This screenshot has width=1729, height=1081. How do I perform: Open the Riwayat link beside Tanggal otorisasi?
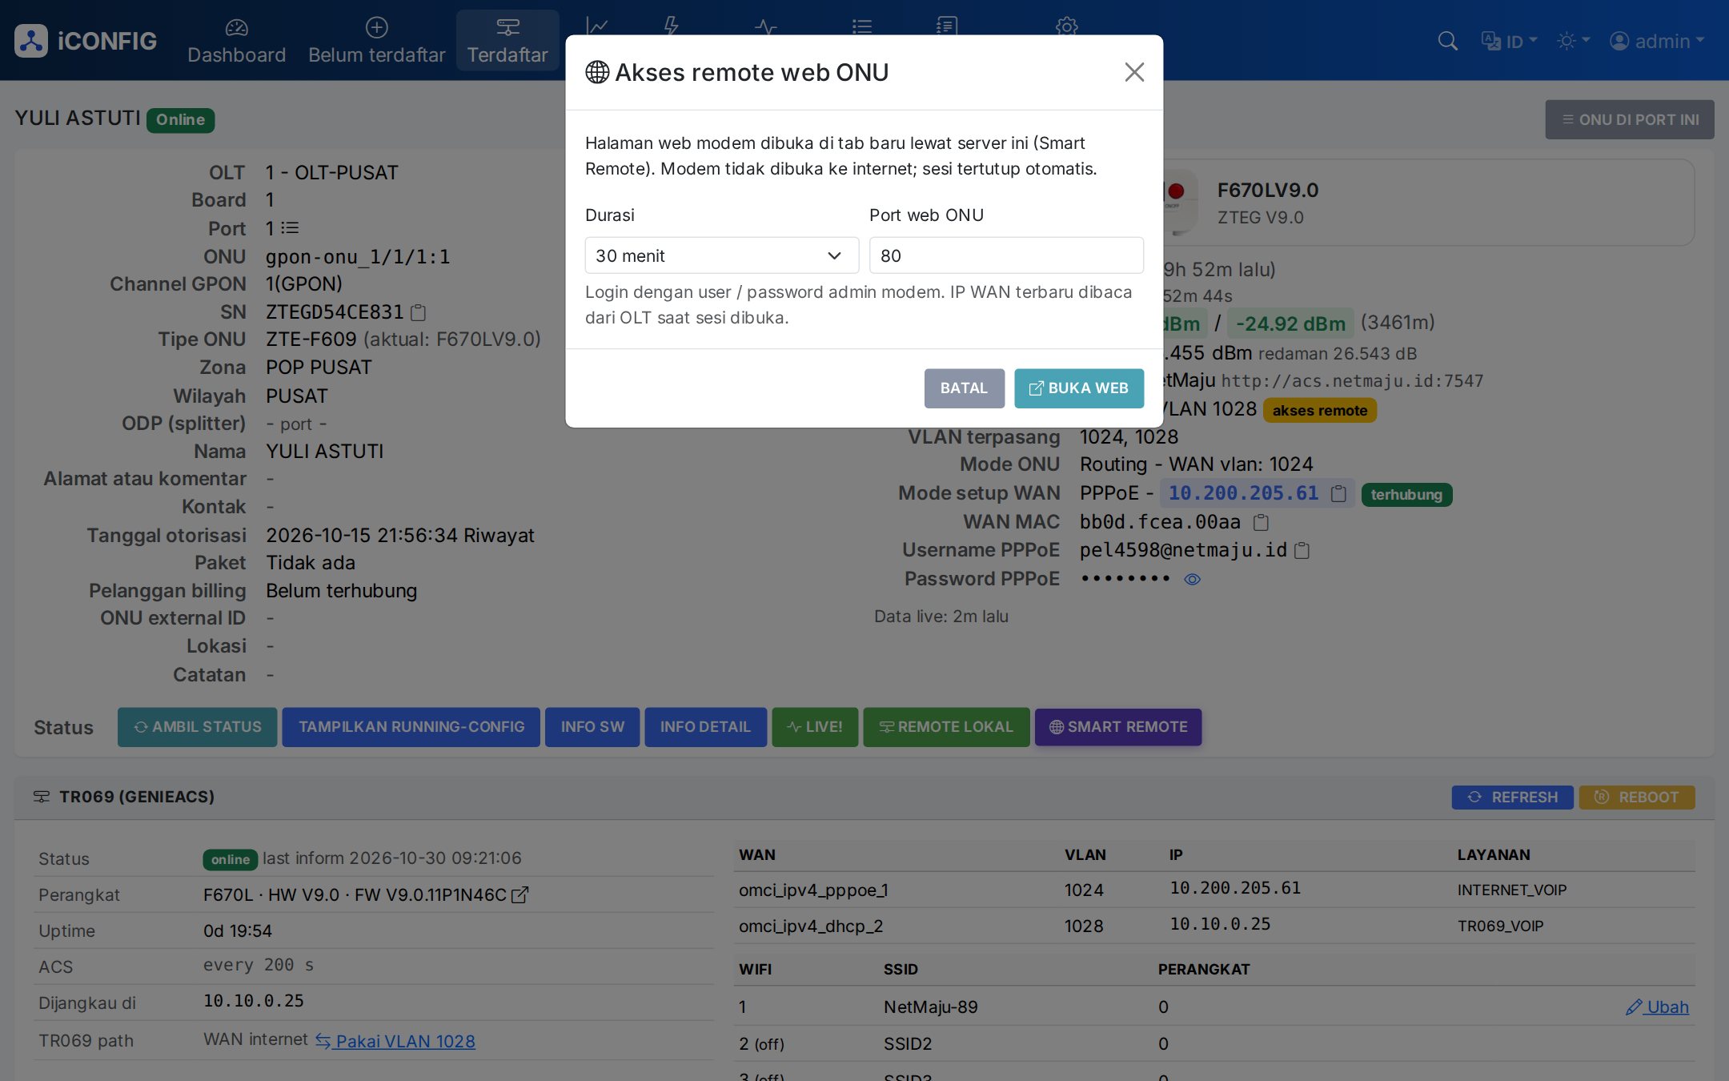(498, 536)
